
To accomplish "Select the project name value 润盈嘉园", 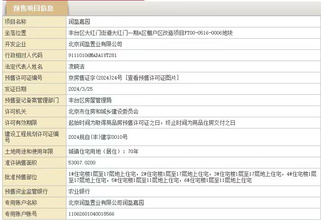I will coord(79,22).
